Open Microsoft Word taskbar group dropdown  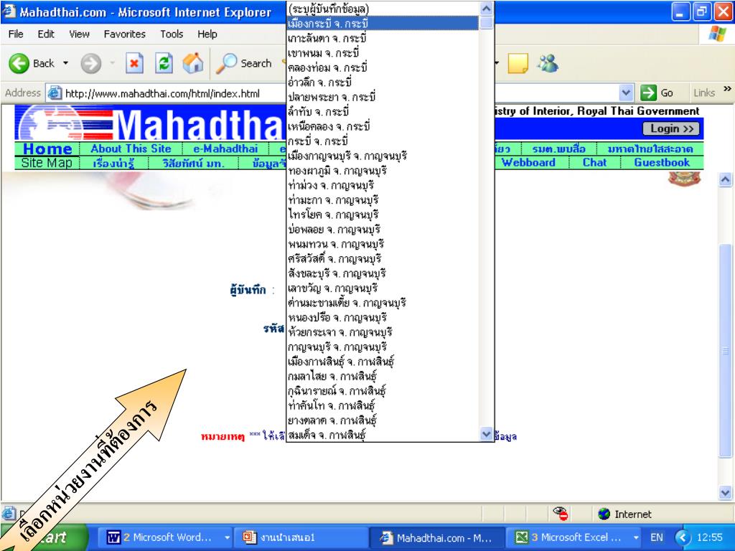(x=227, y=537)
